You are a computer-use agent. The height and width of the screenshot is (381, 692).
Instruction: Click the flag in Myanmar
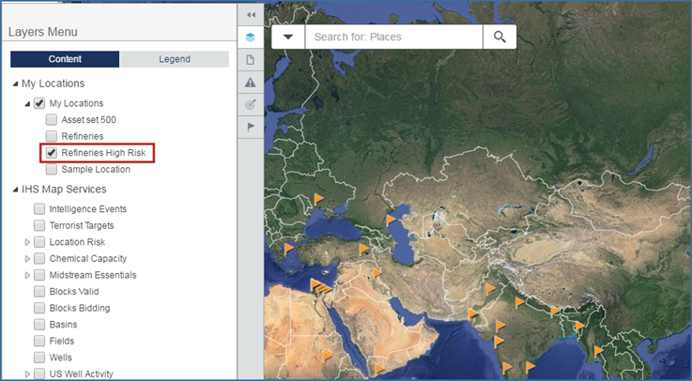coord(598,352)
